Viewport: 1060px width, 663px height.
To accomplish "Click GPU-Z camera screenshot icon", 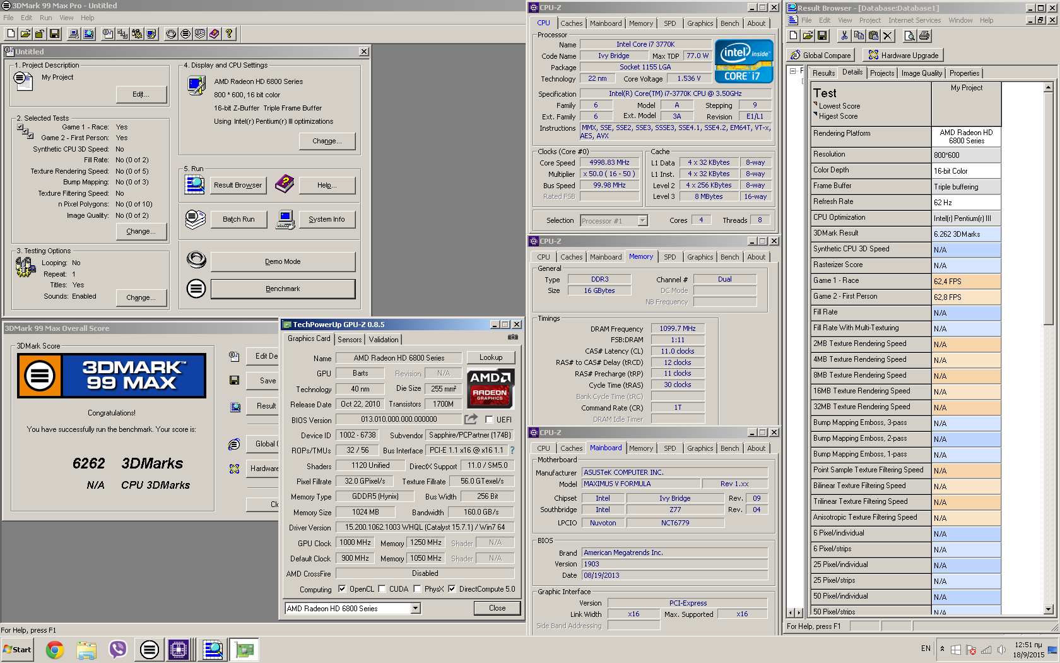I will (x=513, y=337).
